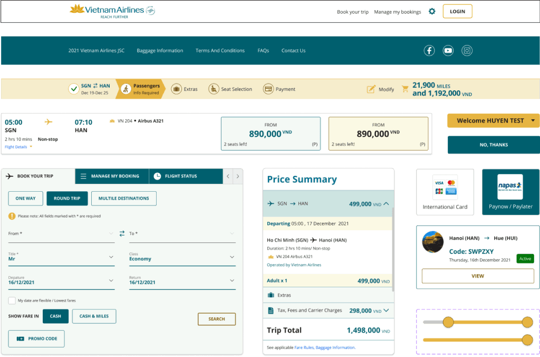Click the right handle of upper range slider

coord(527,322)
